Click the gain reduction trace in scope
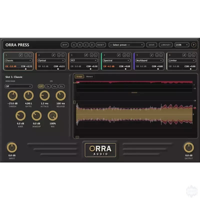The height and width of the screenshot is (200, 200). pos(134,82)
